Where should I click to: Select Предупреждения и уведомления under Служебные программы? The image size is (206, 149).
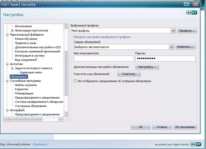pos(37,98)
